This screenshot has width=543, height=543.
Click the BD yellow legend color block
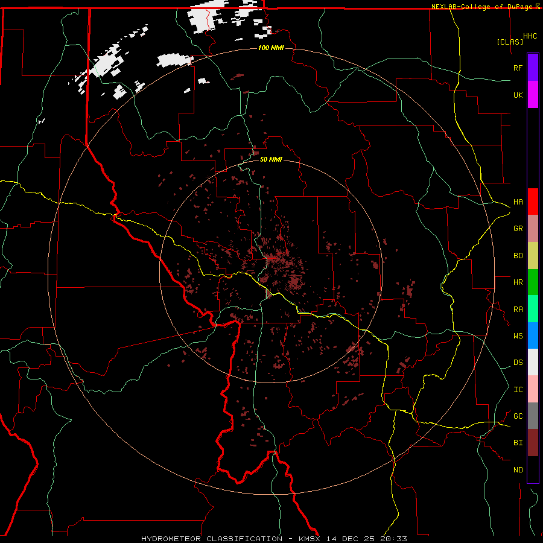pos(533,256)
